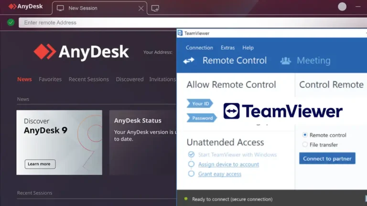Click Assign device to account link
Viewport: 367px width, 206px height.
(x=228, y=165)
